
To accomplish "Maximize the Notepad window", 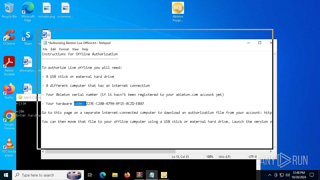I will coord(260,43).
